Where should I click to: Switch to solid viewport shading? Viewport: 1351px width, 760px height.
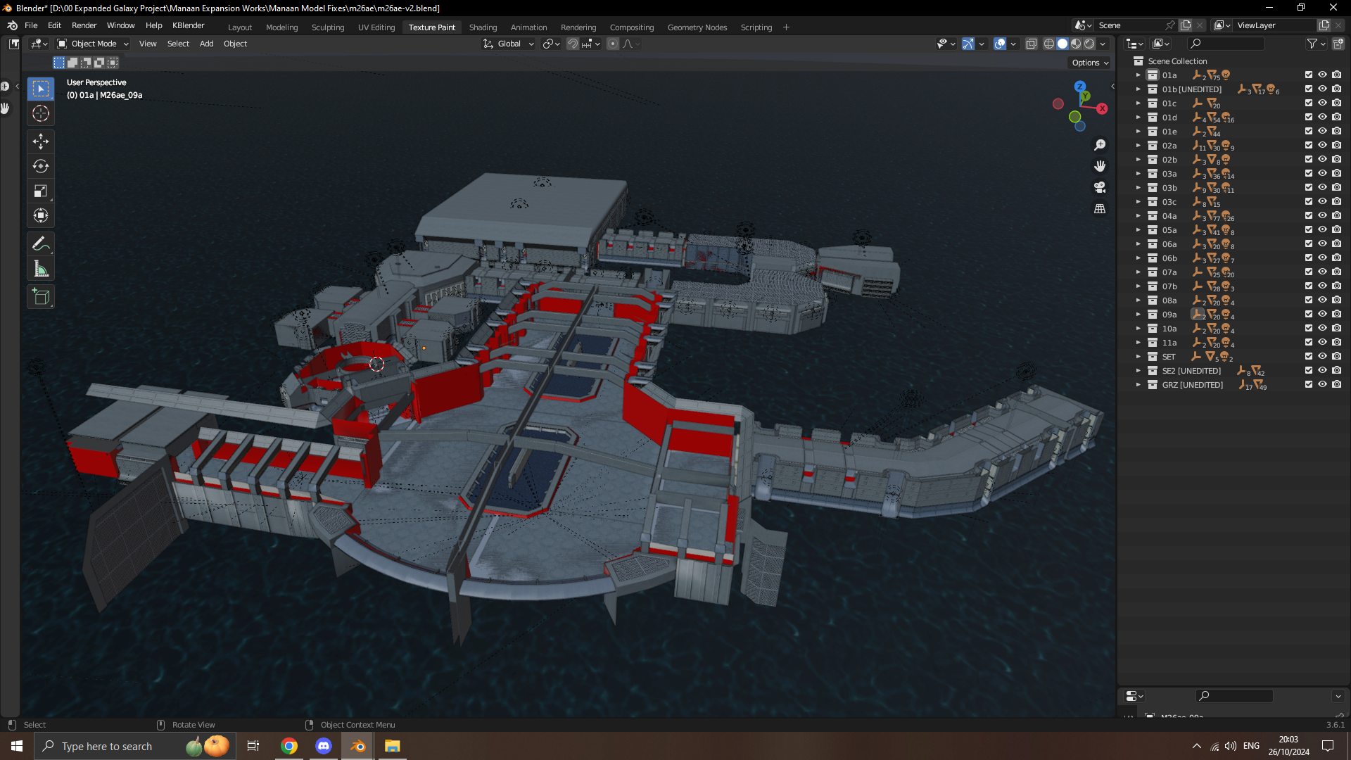pyautogui.click(x=1063, y=44)
